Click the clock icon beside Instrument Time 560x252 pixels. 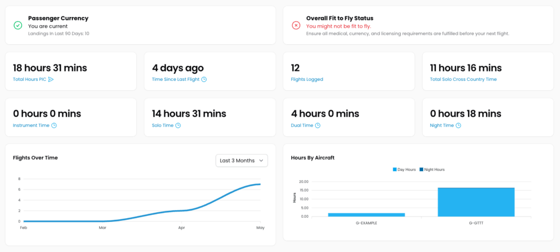pos(54,125)
